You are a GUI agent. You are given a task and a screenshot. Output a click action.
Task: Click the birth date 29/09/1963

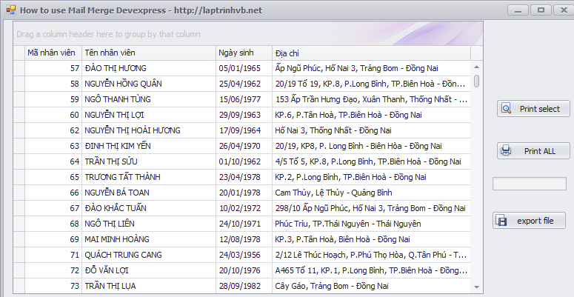(x=244, y=115)
